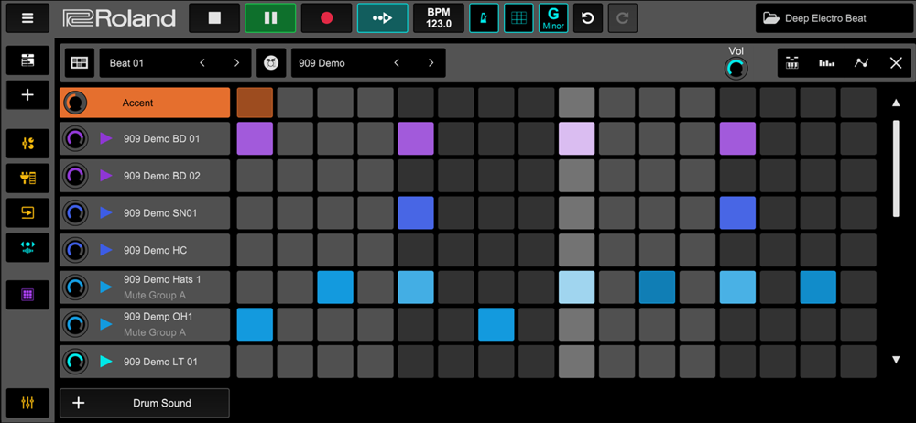The width and height of the screenshot is (916, 423).
Task: Adjust the Vol knob
Action: tap(736, 69)
